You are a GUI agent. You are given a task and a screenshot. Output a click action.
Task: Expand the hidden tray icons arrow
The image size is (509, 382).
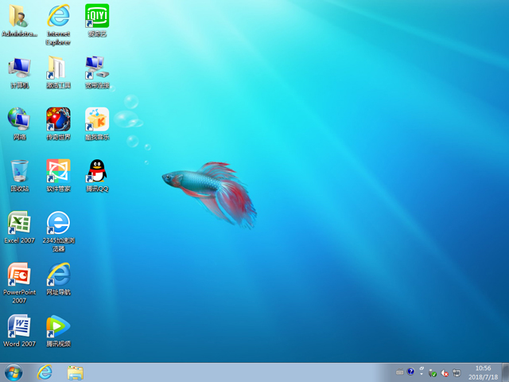[422, 372]
